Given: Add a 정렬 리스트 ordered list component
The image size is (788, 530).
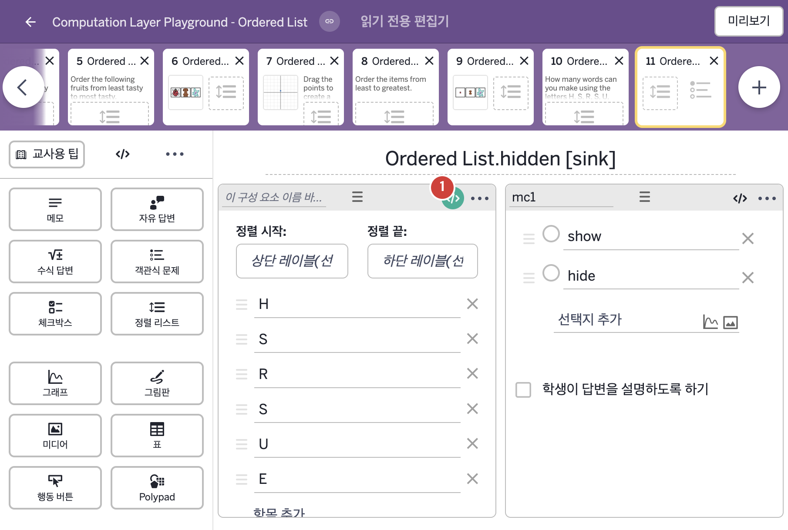Looking at the screenshot, I should click(157, 314).
